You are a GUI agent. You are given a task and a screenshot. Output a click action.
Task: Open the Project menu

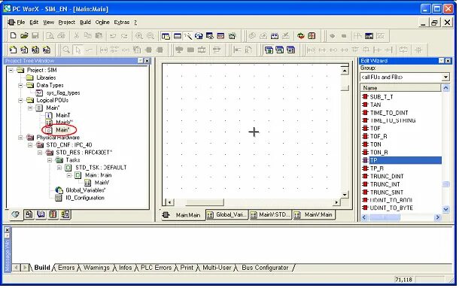point(67,23)
